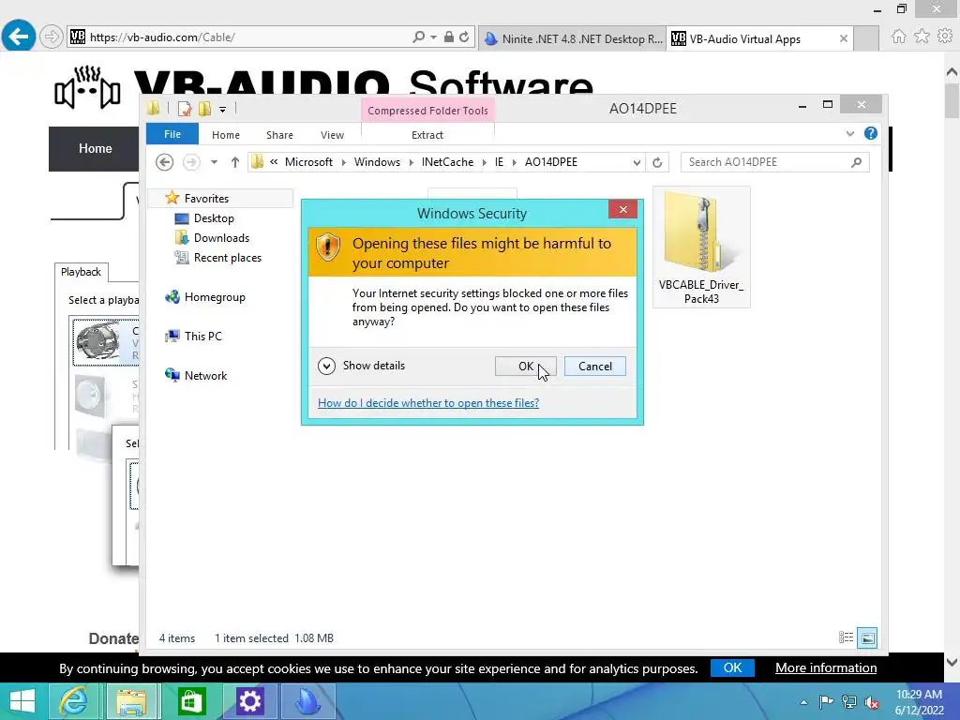Screen dimensions: 960x720
Task: Click the Action Center flag in system tray
Action: point(826,702)
